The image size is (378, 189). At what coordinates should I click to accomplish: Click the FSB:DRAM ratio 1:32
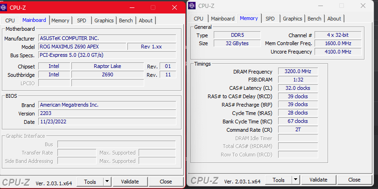(298, 80)
